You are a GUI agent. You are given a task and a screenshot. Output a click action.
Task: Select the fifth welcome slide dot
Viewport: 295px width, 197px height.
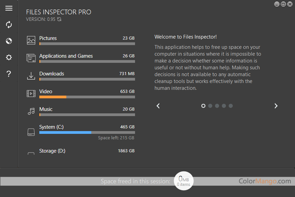[231, 106]
